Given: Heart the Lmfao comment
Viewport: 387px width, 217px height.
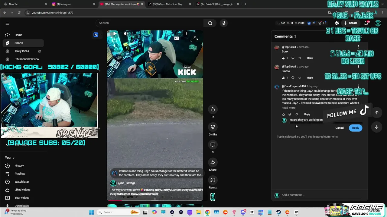Looking at the screenshot, I should coord(300,78).
